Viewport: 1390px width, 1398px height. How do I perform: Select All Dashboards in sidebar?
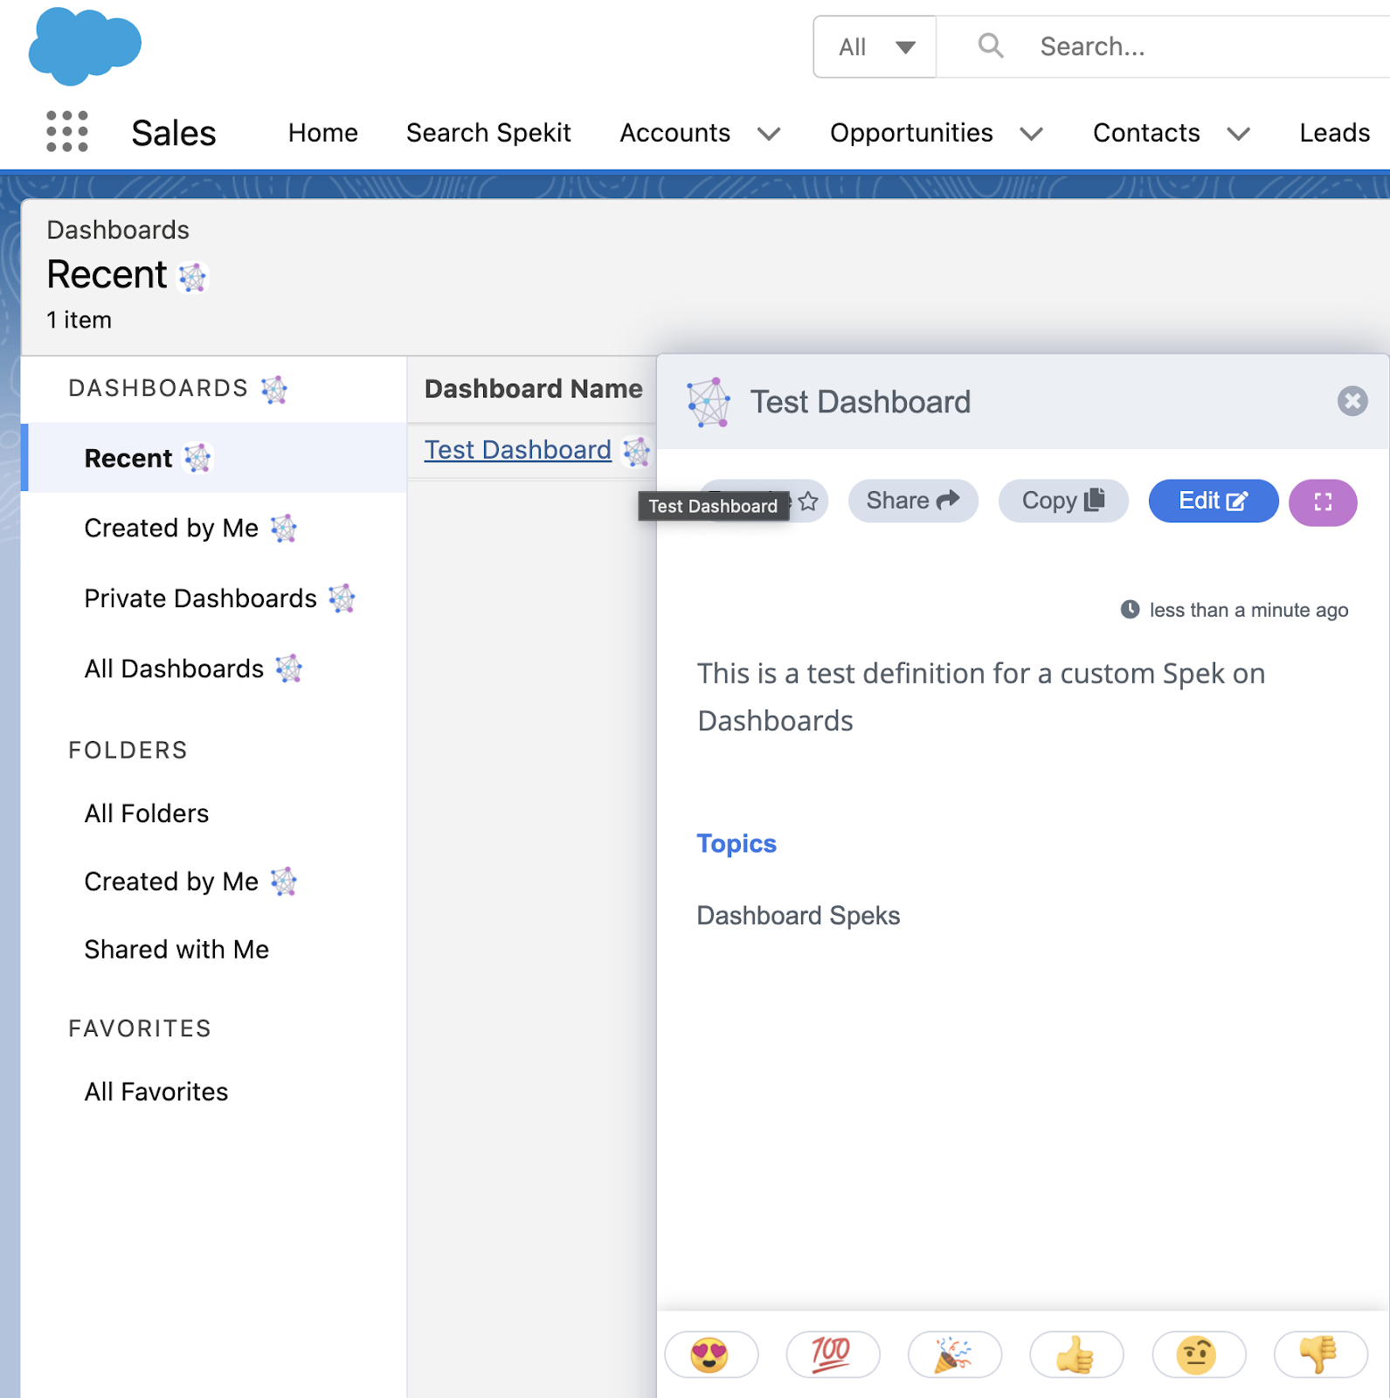pyautogui.click(x=174, y=668)
